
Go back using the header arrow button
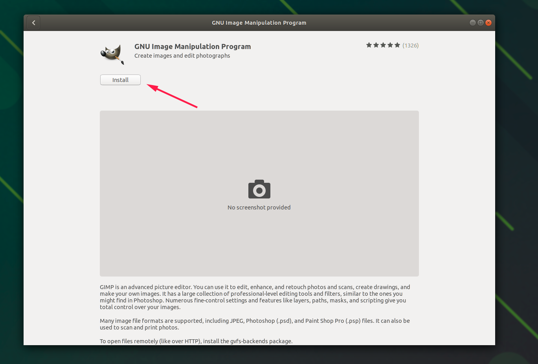[x=33, y=23]
